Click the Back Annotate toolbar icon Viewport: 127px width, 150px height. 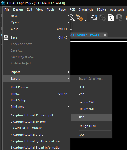[x=103, y=18]
